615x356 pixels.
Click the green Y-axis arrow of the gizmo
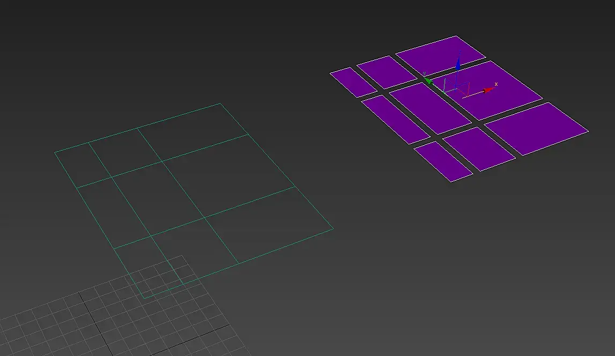(428, 81)
